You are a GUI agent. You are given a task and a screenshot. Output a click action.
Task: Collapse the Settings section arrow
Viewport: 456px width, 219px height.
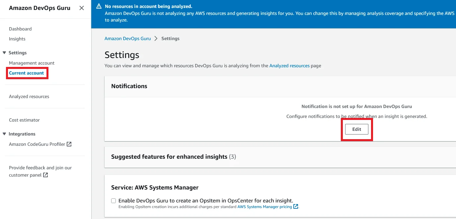coord(4,53)
